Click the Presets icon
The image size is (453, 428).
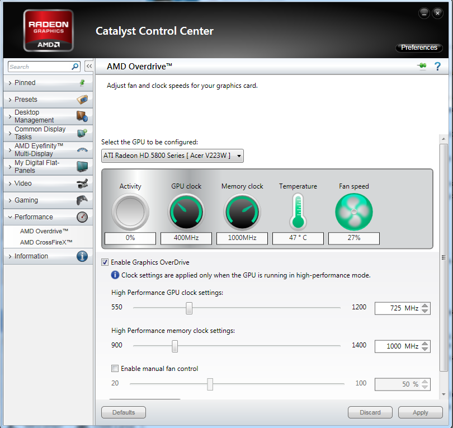point(82,100)
